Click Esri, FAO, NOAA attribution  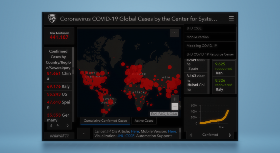click(x=164, y=114)
